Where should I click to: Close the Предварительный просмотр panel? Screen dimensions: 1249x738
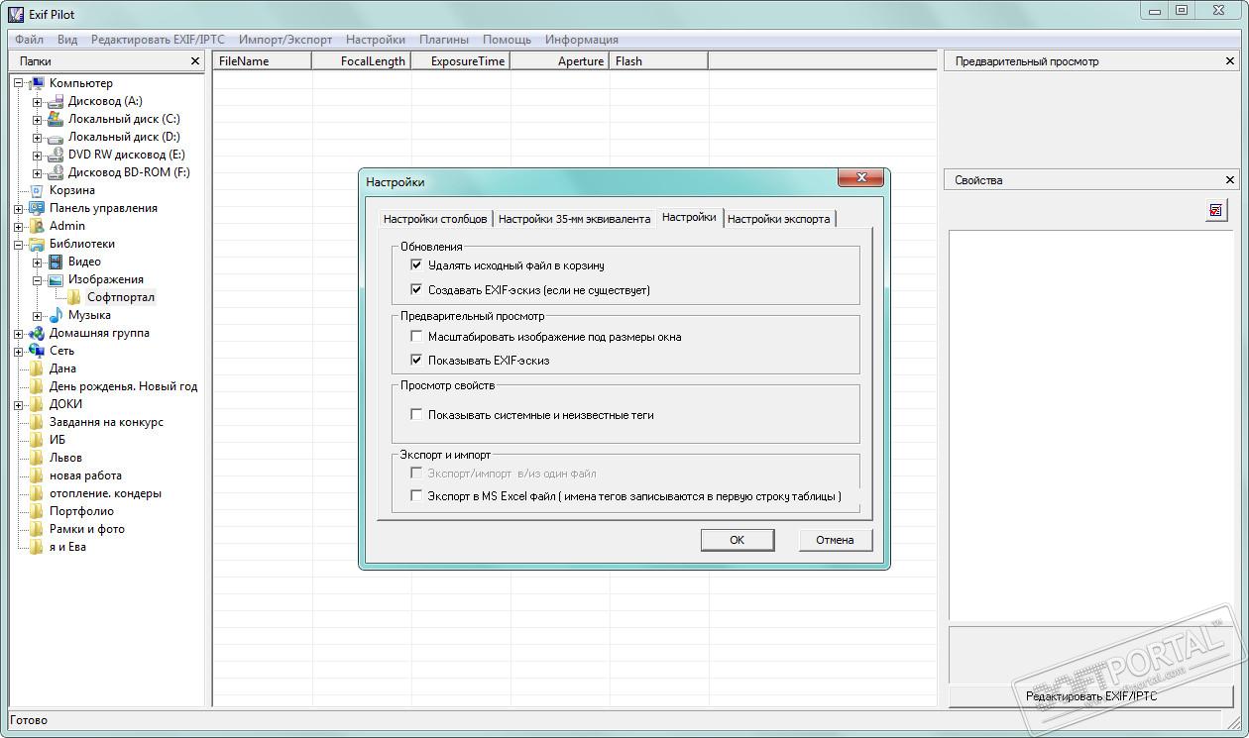[x=1230, y=61]
